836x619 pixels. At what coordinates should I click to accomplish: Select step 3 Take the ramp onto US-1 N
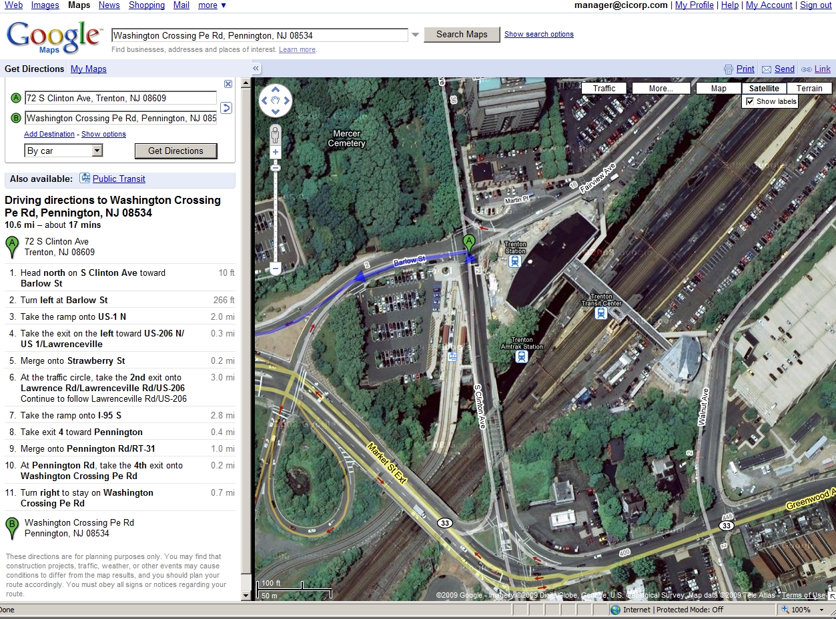tap(120, 316)
